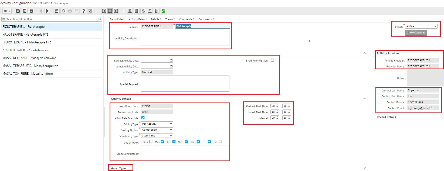Click the green icon in the toolbar
The width and height of the screenshot is (444, 171).
tap(163, 11)
